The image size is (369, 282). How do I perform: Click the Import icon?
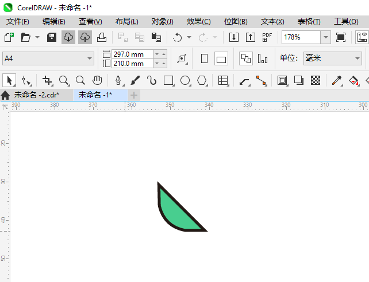234,37
